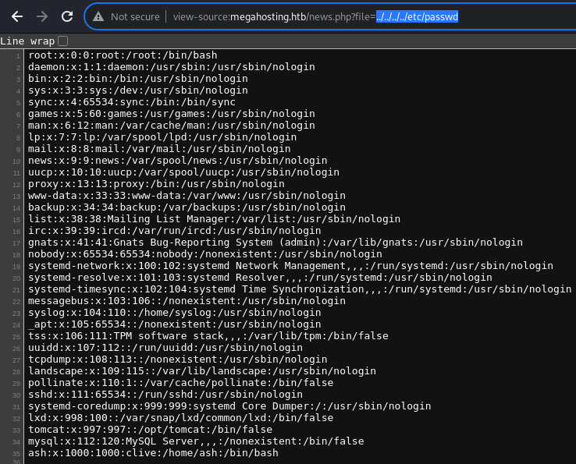Select the mail:x:8:8 entry
The height and width of the screenshot is (464, 576).
point(159,149)
